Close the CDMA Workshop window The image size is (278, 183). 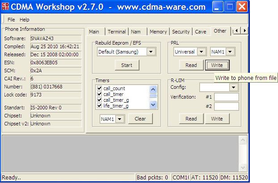(242, 7)
